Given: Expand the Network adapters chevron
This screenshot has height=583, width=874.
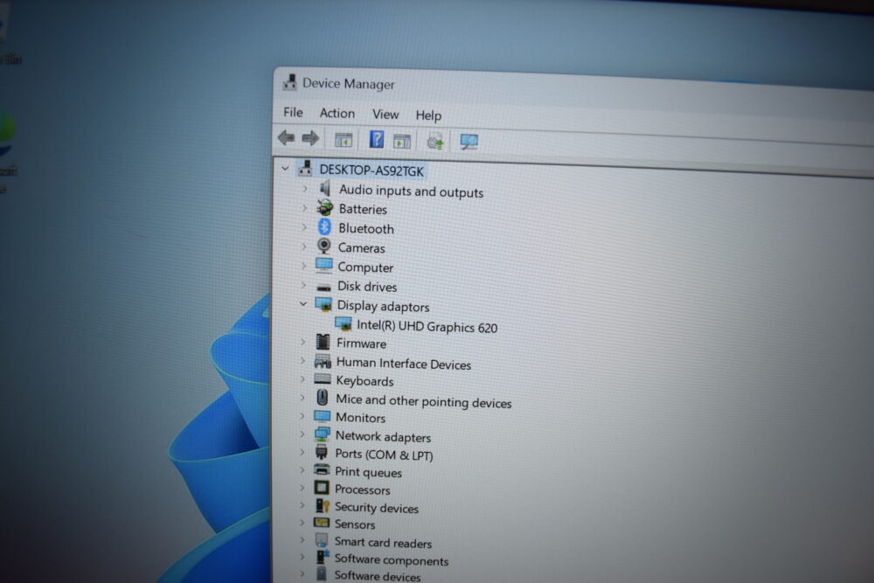Looking at the screenshot, I should coord(302,434).
